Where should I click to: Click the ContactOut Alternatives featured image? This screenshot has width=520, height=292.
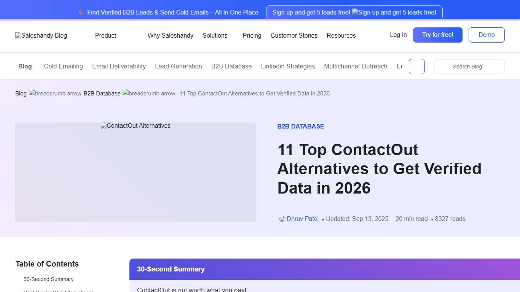click(136, 172)
